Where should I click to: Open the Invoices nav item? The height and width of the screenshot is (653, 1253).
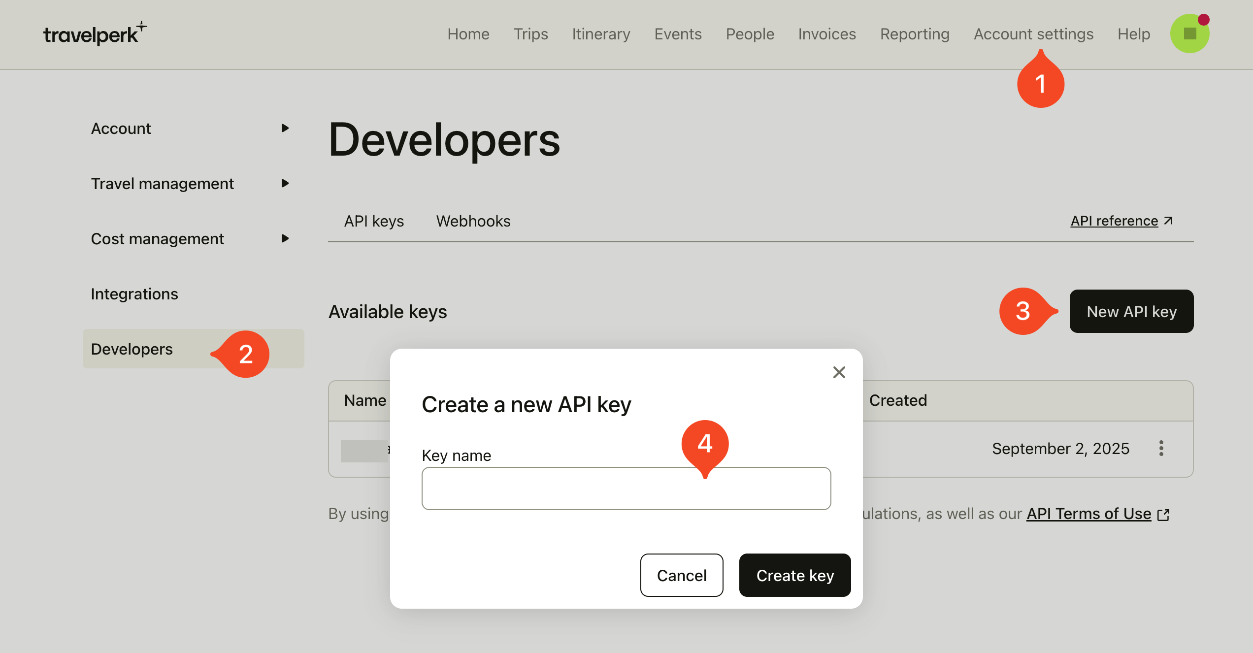tap(827, 34)
